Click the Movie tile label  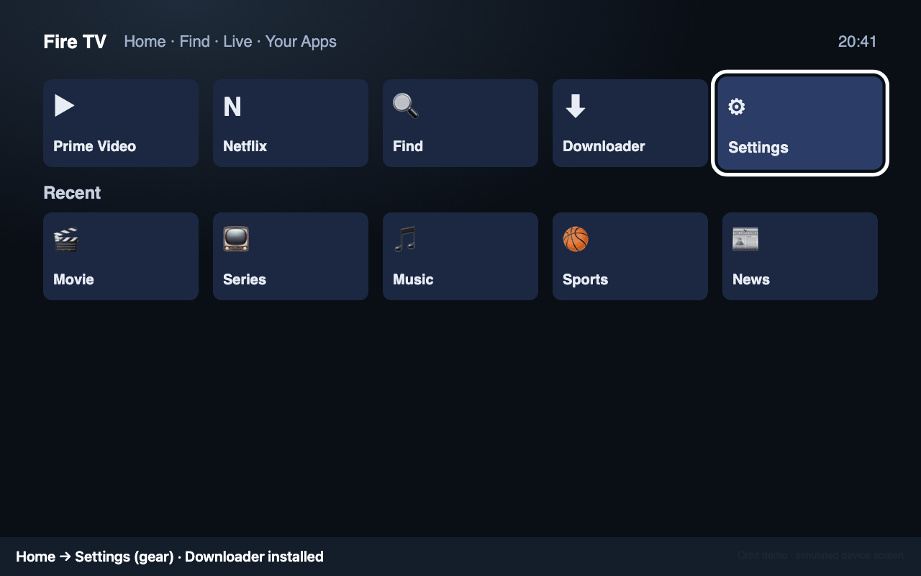tap(73, 279)
